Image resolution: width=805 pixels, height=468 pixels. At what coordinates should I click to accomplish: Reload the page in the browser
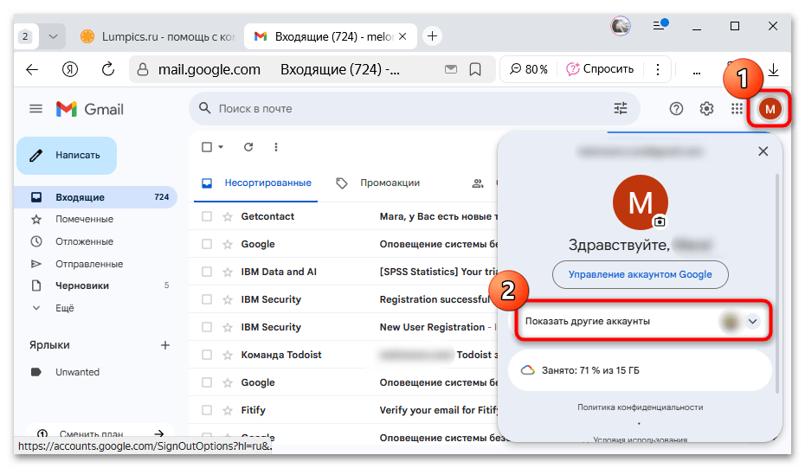pyautogui.click(x=108, y=69)
